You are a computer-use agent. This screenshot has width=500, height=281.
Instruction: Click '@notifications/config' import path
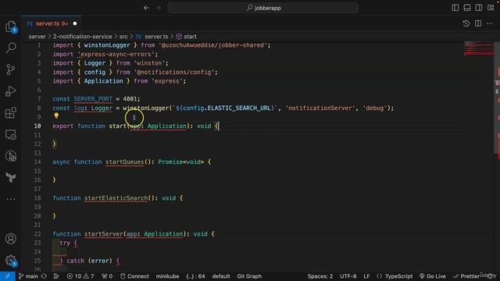[x=174, y=72]
